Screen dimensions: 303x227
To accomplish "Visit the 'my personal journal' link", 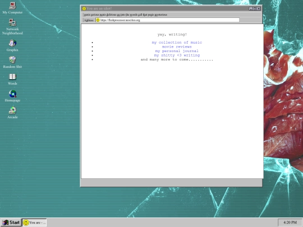I will [177, 51].
